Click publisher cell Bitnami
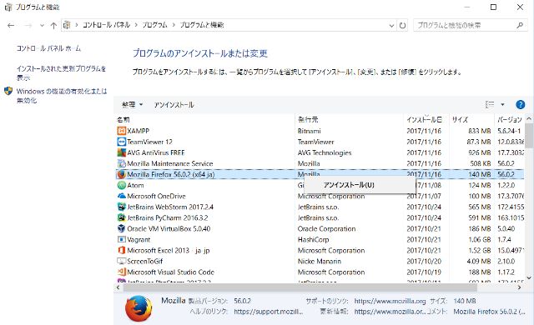The height and width of the screenshot is (325, 534). pos(310,131)
